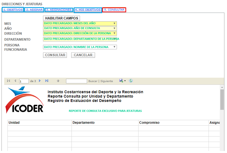
Task: Switch to 2. ASIGNAR tab
Action: click(34, 10)
